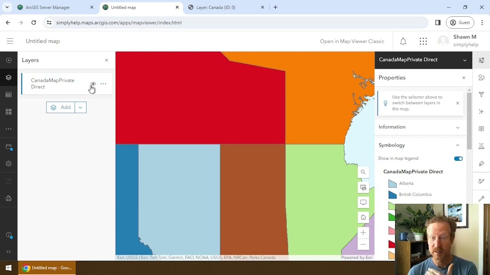The height and width of the screenshot is (275, 490).
Task: Open the map tools wrench icon
Action: pyautogui.click(x=481, y=198)
